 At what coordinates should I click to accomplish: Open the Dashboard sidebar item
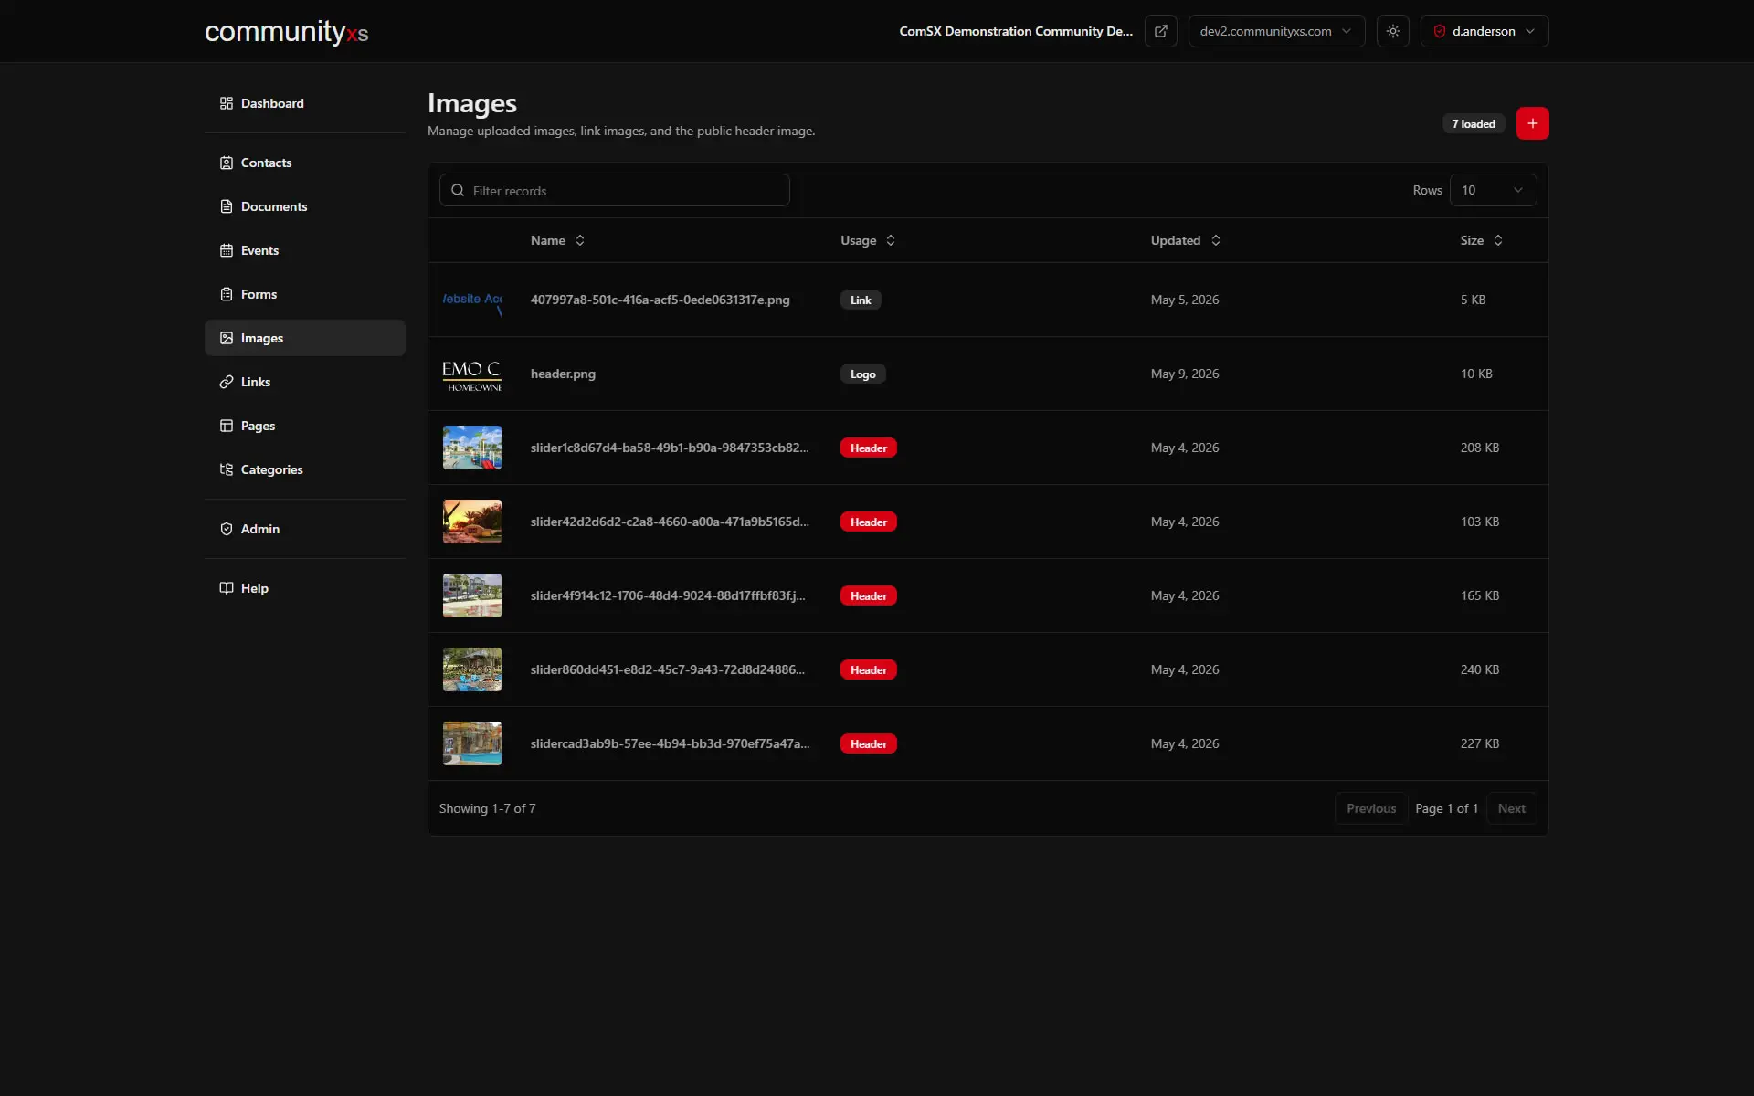coord(304,103)
